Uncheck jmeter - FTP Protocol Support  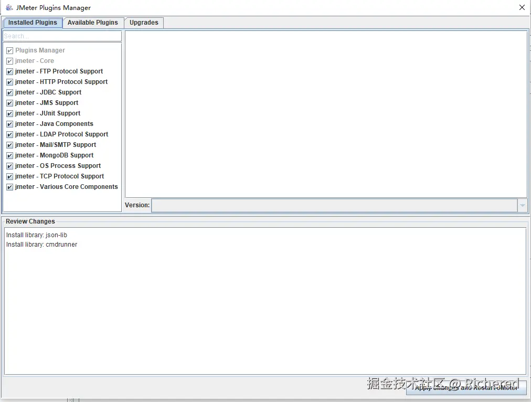click(x=10, y=72)
